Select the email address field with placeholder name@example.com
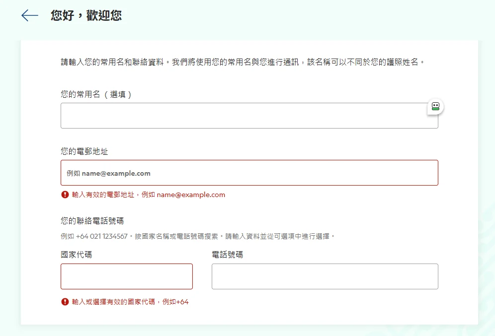The width and height of the screenshot is (495, 336). tap(249, 173)
